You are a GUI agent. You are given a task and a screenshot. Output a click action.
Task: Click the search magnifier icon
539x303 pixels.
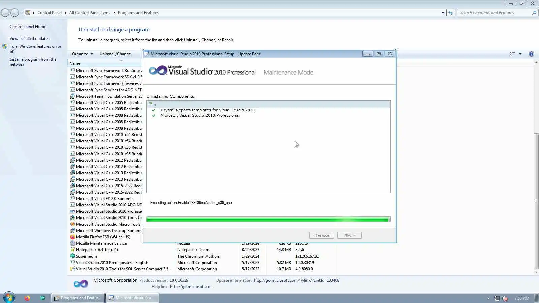pos(534,13)
